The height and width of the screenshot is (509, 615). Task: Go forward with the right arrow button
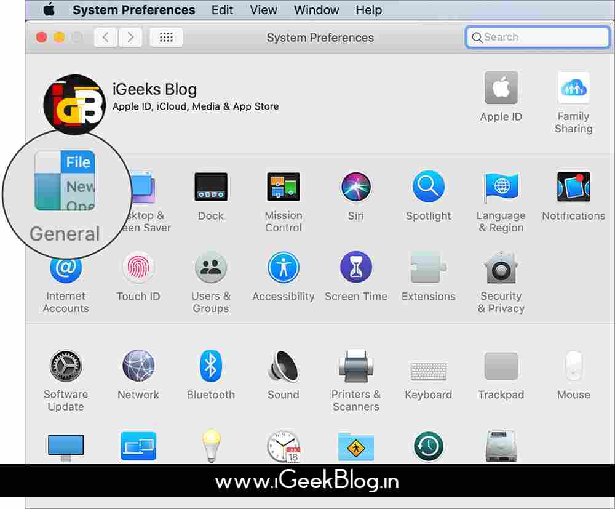pyautogui.click(x=130, y=38)
